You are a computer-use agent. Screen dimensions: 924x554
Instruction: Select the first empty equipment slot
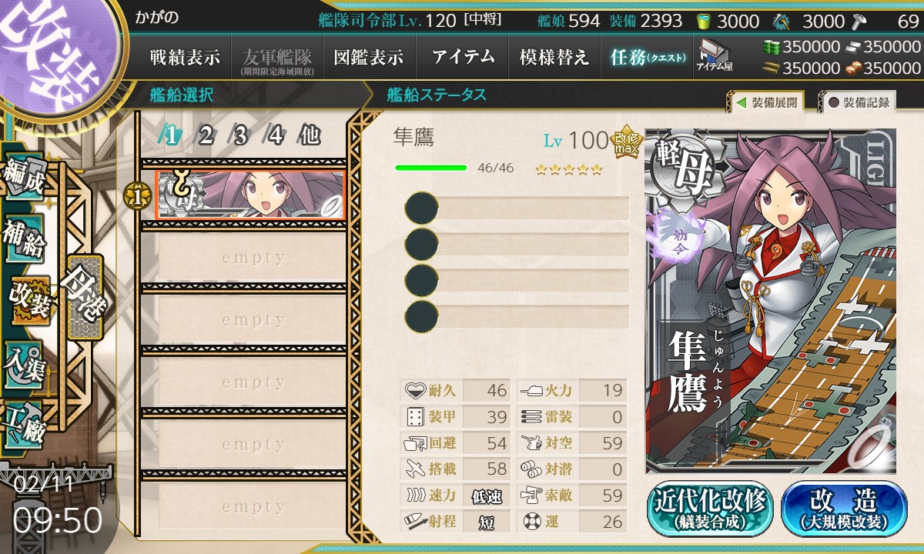click(x=517, y=209)
